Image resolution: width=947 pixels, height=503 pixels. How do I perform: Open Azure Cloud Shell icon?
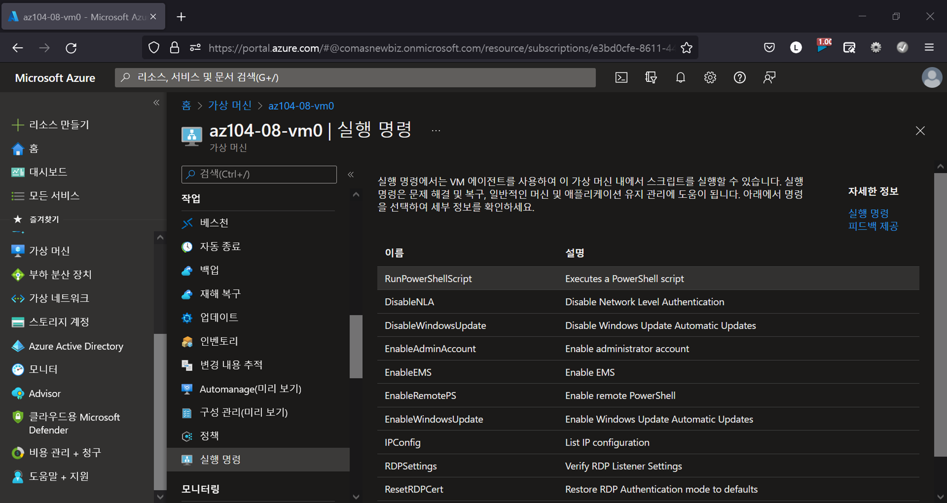click(x=621, y=78)
